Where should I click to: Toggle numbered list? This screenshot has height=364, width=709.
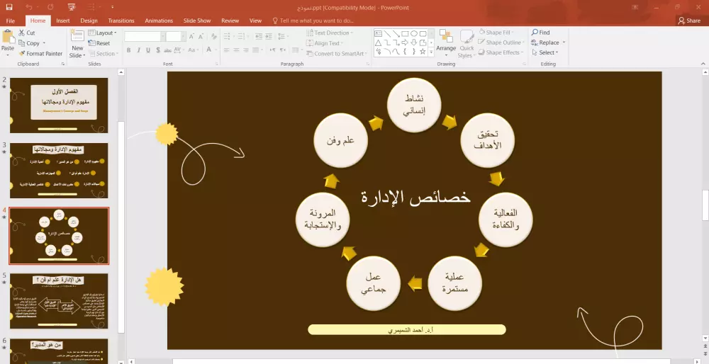tap(241, 37)
